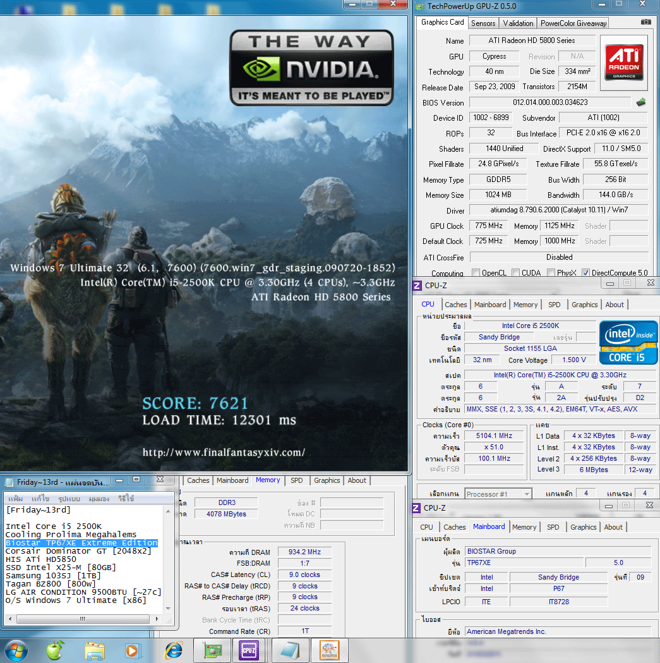The height and width of the screenshot is (663, 660).
Task: Open CPU tab in CPU-Z window showing Mainboard
Action: pyautogui.click(x=426, y=527)
